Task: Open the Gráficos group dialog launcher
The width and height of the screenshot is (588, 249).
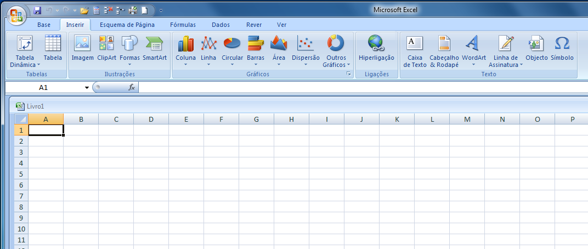Action: click(x=348, y=73)
